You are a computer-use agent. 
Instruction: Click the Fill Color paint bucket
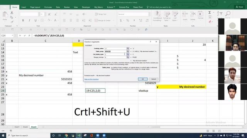click(49, 20)
